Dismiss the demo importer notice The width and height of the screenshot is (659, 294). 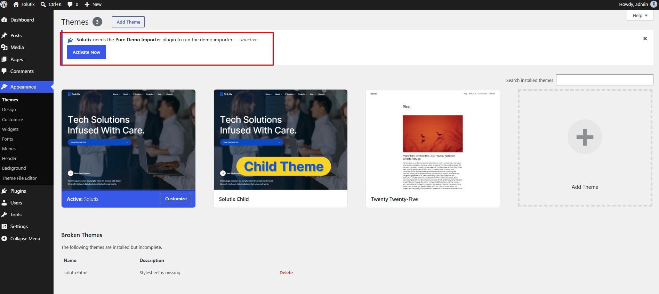645,39
